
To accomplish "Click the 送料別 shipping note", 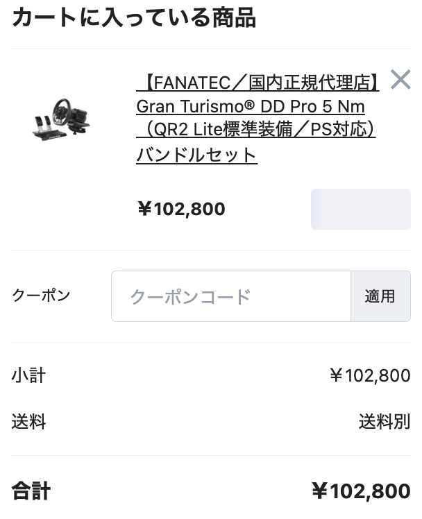I will click(385, 421).
